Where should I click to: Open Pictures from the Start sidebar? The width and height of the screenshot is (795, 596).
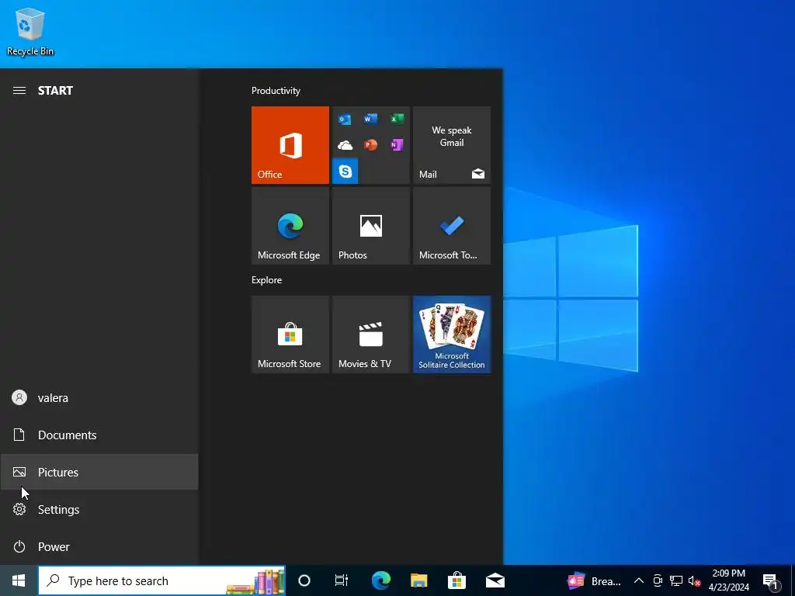click(99, 473)
